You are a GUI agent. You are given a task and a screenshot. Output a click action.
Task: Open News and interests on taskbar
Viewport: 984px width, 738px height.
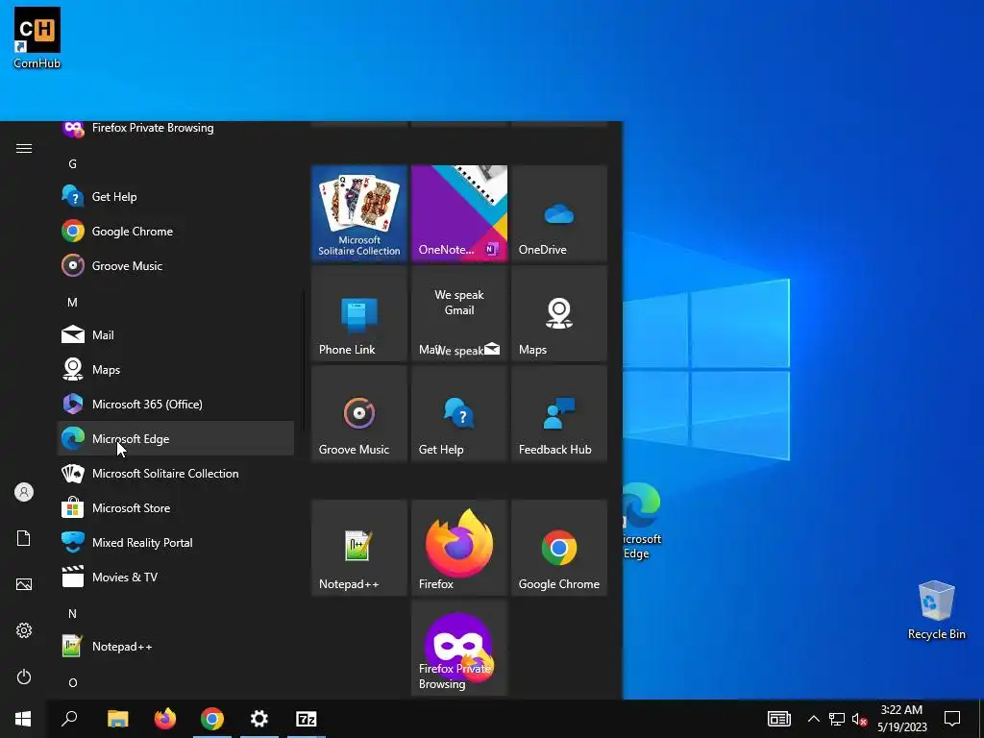(778, 719)
